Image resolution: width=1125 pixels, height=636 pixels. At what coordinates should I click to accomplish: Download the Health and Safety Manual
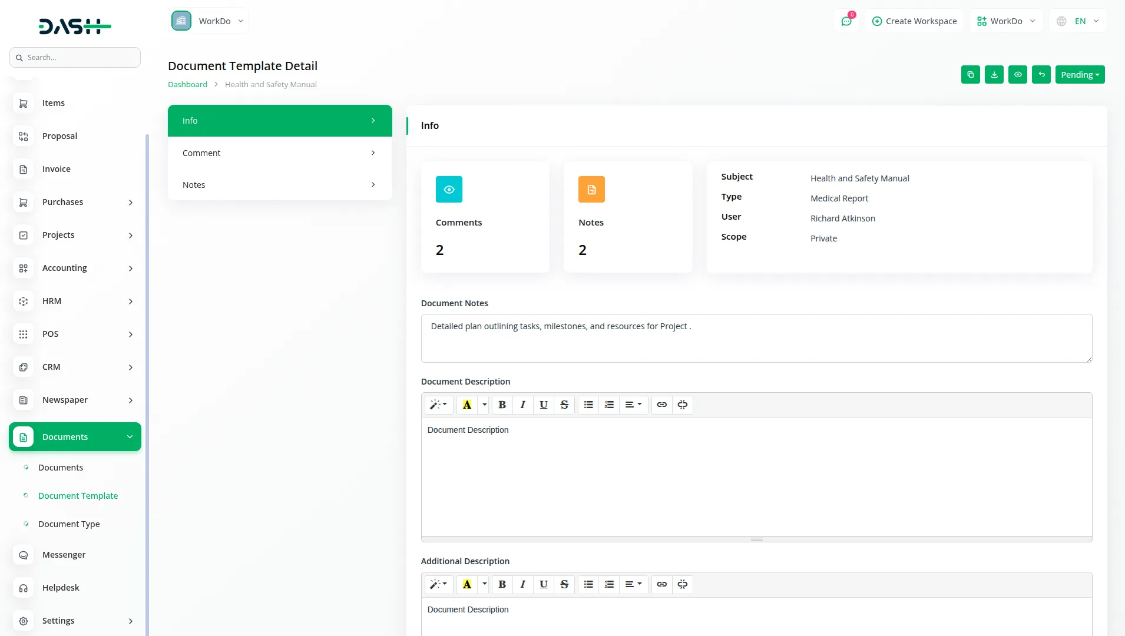(994, 74)
